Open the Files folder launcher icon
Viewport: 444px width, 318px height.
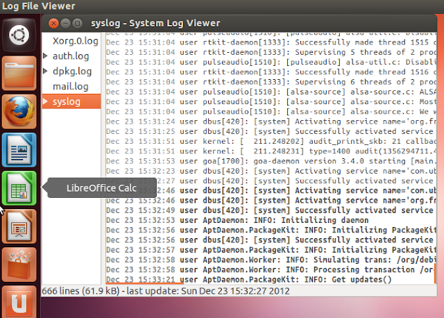pos(19,73)
